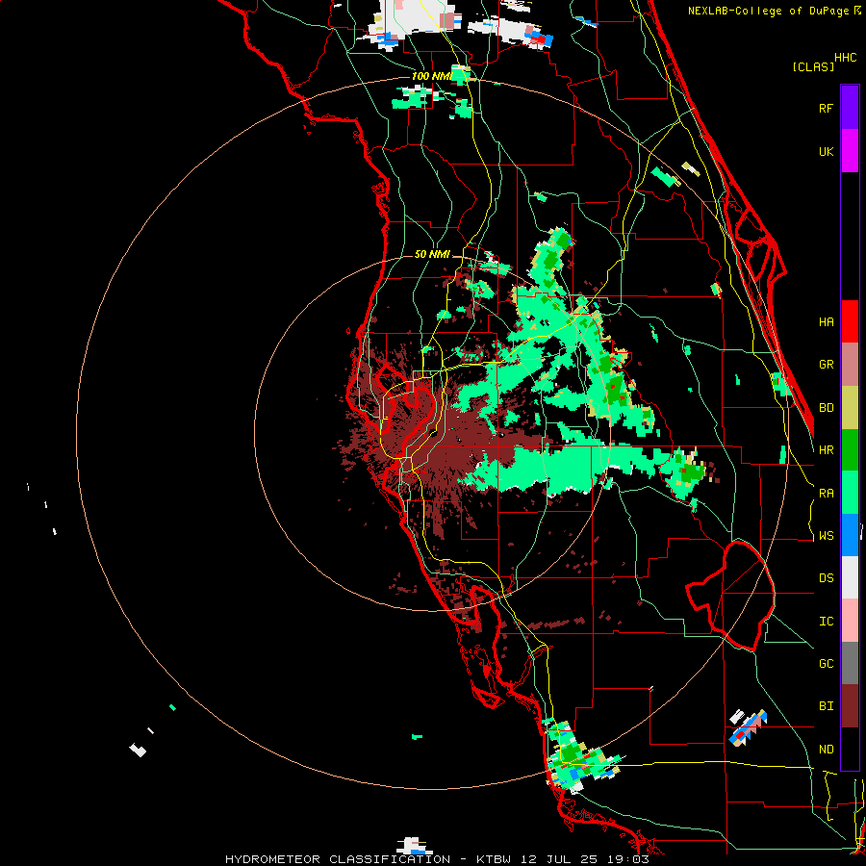Click the RF legend label
The image size is (866, 866).
[826, 108]
